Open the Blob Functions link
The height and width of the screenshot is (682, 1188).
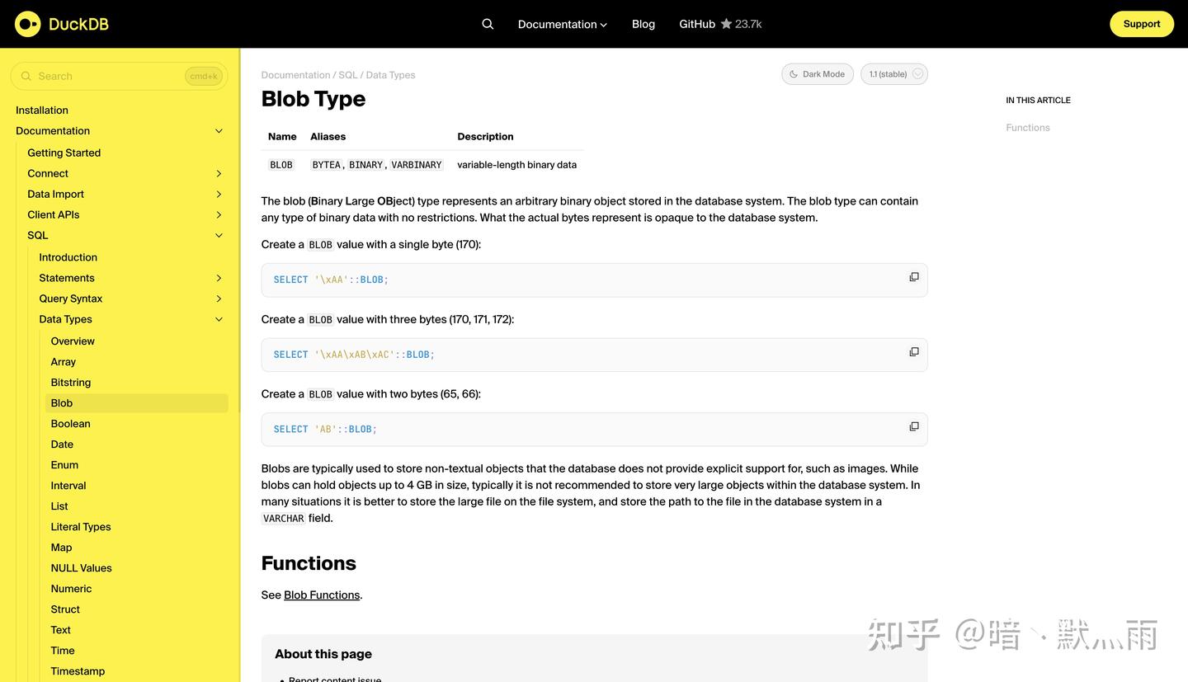click(321, 595)
